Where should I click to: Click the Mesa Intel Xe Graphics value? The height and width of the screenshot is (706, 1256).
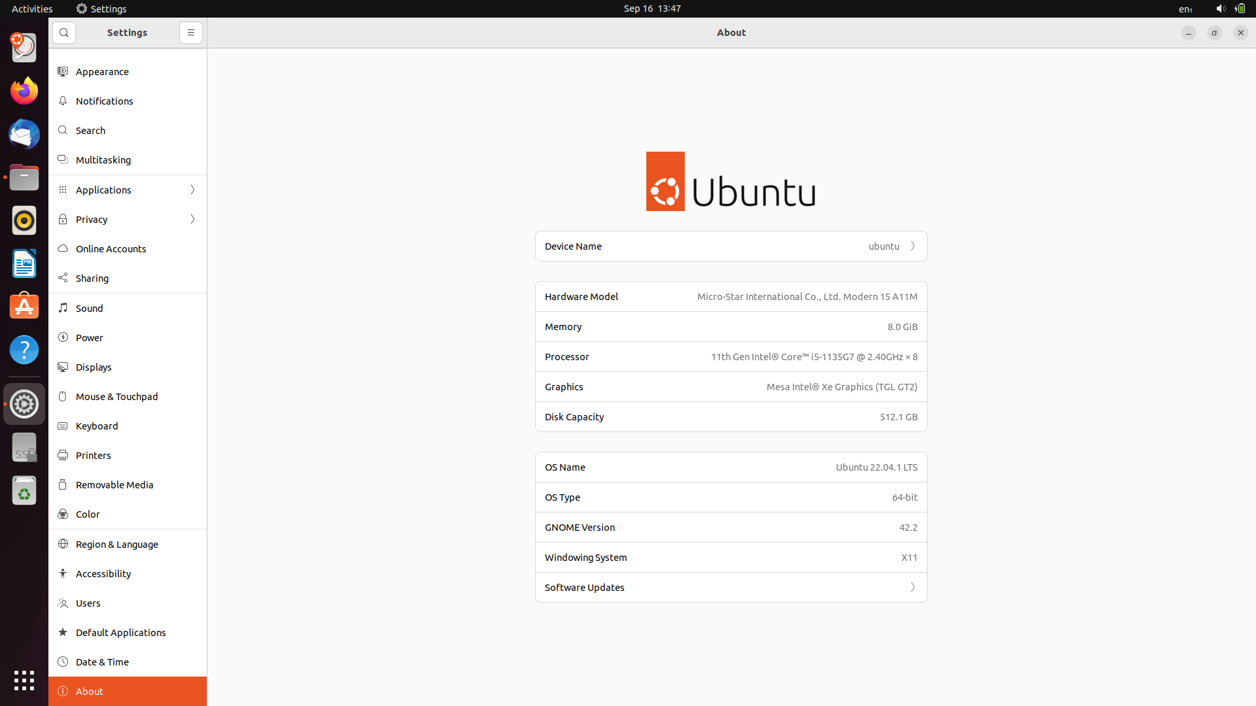[x=842, y=387]
